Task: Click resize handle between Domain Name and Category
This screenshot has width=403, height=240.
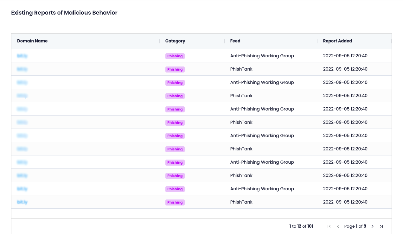Action: coord(159,41)
